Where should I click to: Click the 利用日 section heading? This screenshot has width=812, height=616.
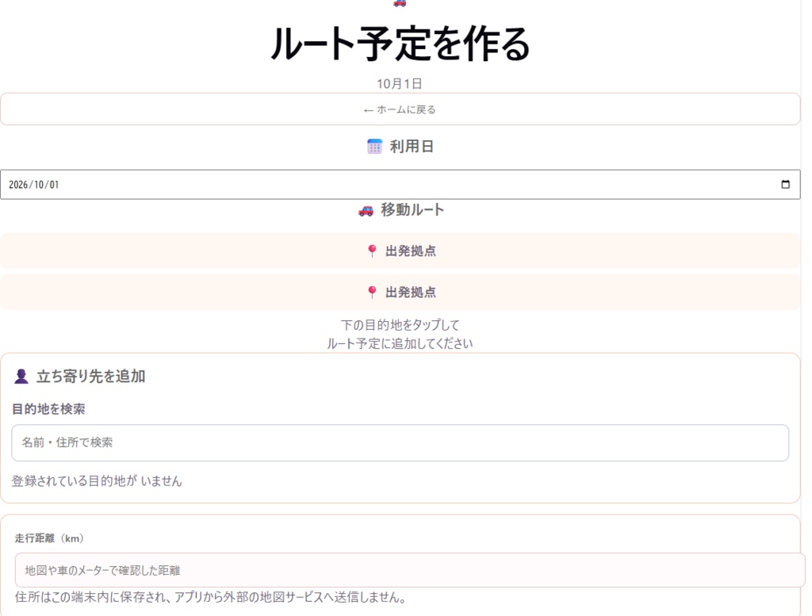(412, 147)
